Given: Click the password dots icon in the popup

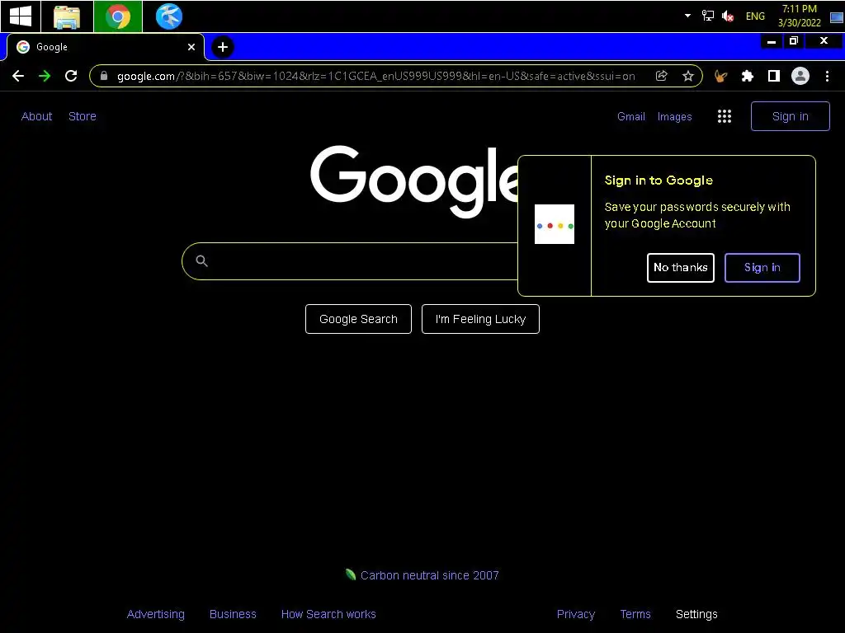Looking at the screenshot, I should (554, 224).
